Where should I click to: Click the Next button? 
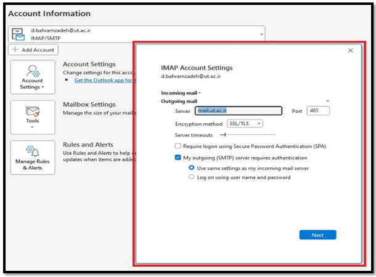click(x=317, y=235)
